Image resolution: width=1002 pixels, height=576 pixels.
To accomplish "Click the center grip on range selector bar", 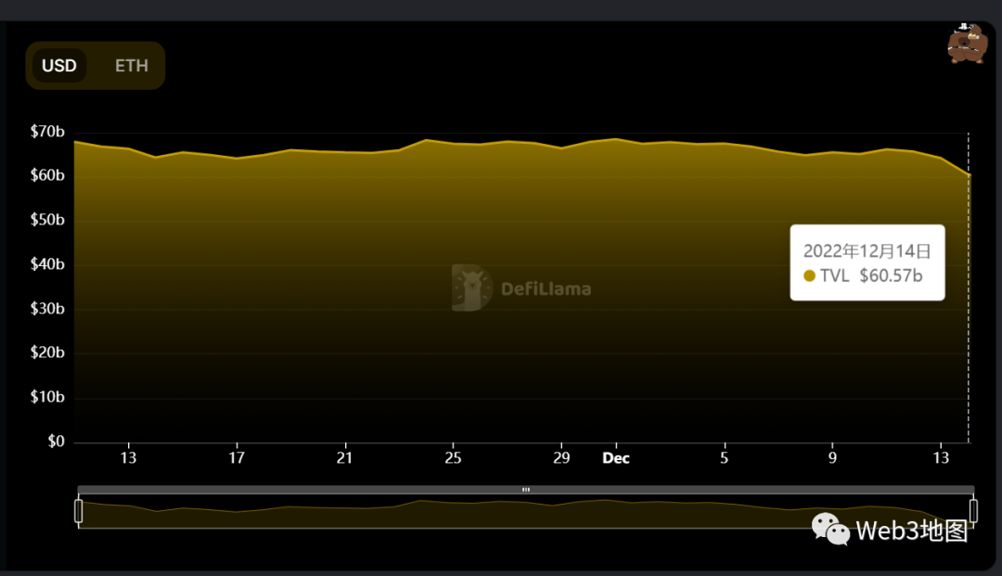I will click(526, 490).
